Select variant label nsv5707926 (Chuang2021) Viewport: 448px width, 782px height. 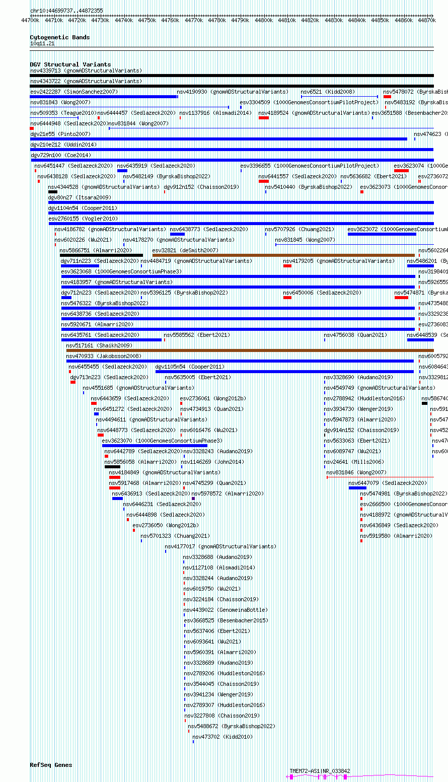pos(300,229)
